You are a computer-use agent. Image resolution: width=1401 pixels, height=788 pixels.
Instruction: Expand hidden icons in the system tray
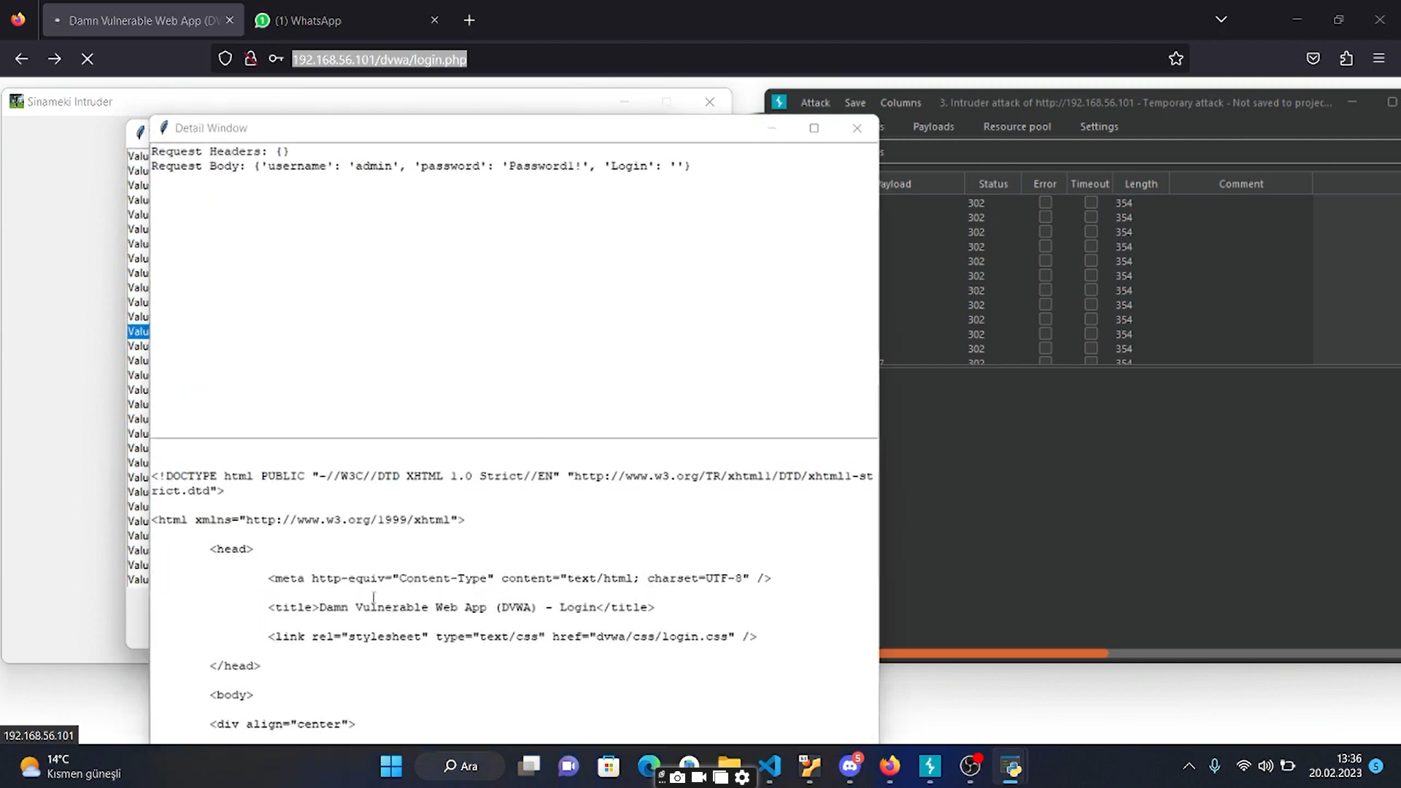click(x=1188, y=766)
